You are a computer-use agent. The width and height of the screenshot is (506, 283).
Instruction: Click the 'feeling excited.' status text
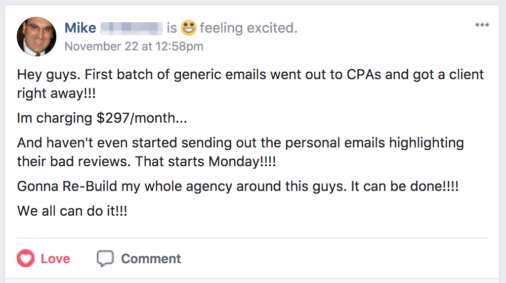click(x=248, y=28)
